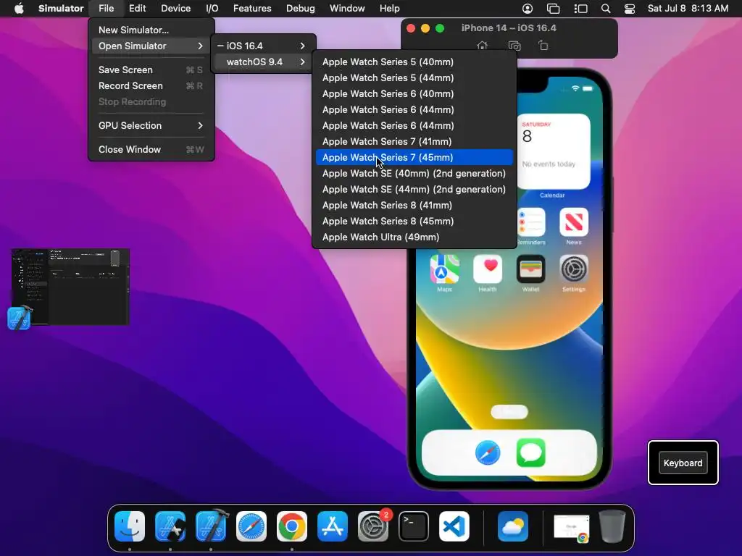Open Maps app on the iPhone simulator
Screen dimensions: 742x556
click(x=444, y=269)
